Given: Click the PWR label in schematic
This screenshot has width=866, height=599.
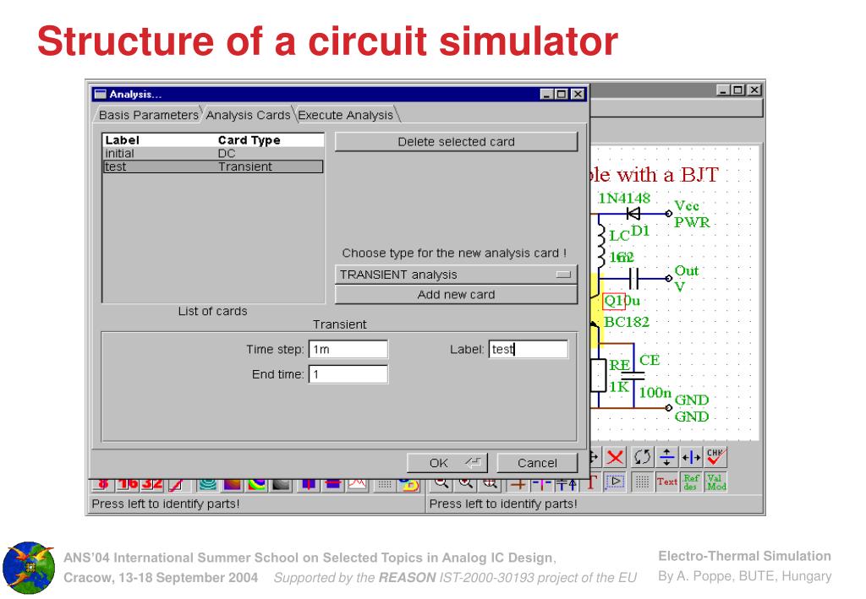Looking at the screenshot, I should (x=692, y=222).
